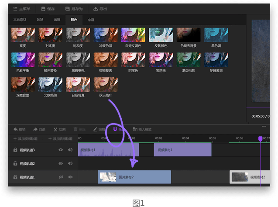Toggle eye visibility of 视频轨道3
The width and height of the screenshot is (278, 207).
pos(61,150)
